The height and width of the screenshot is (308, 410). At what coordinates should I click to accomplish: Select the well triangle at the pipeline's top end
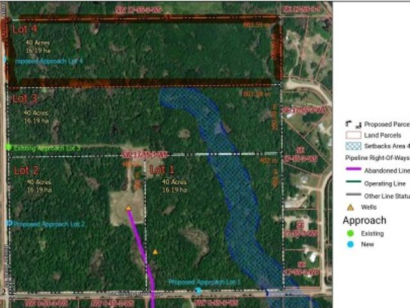129,208
